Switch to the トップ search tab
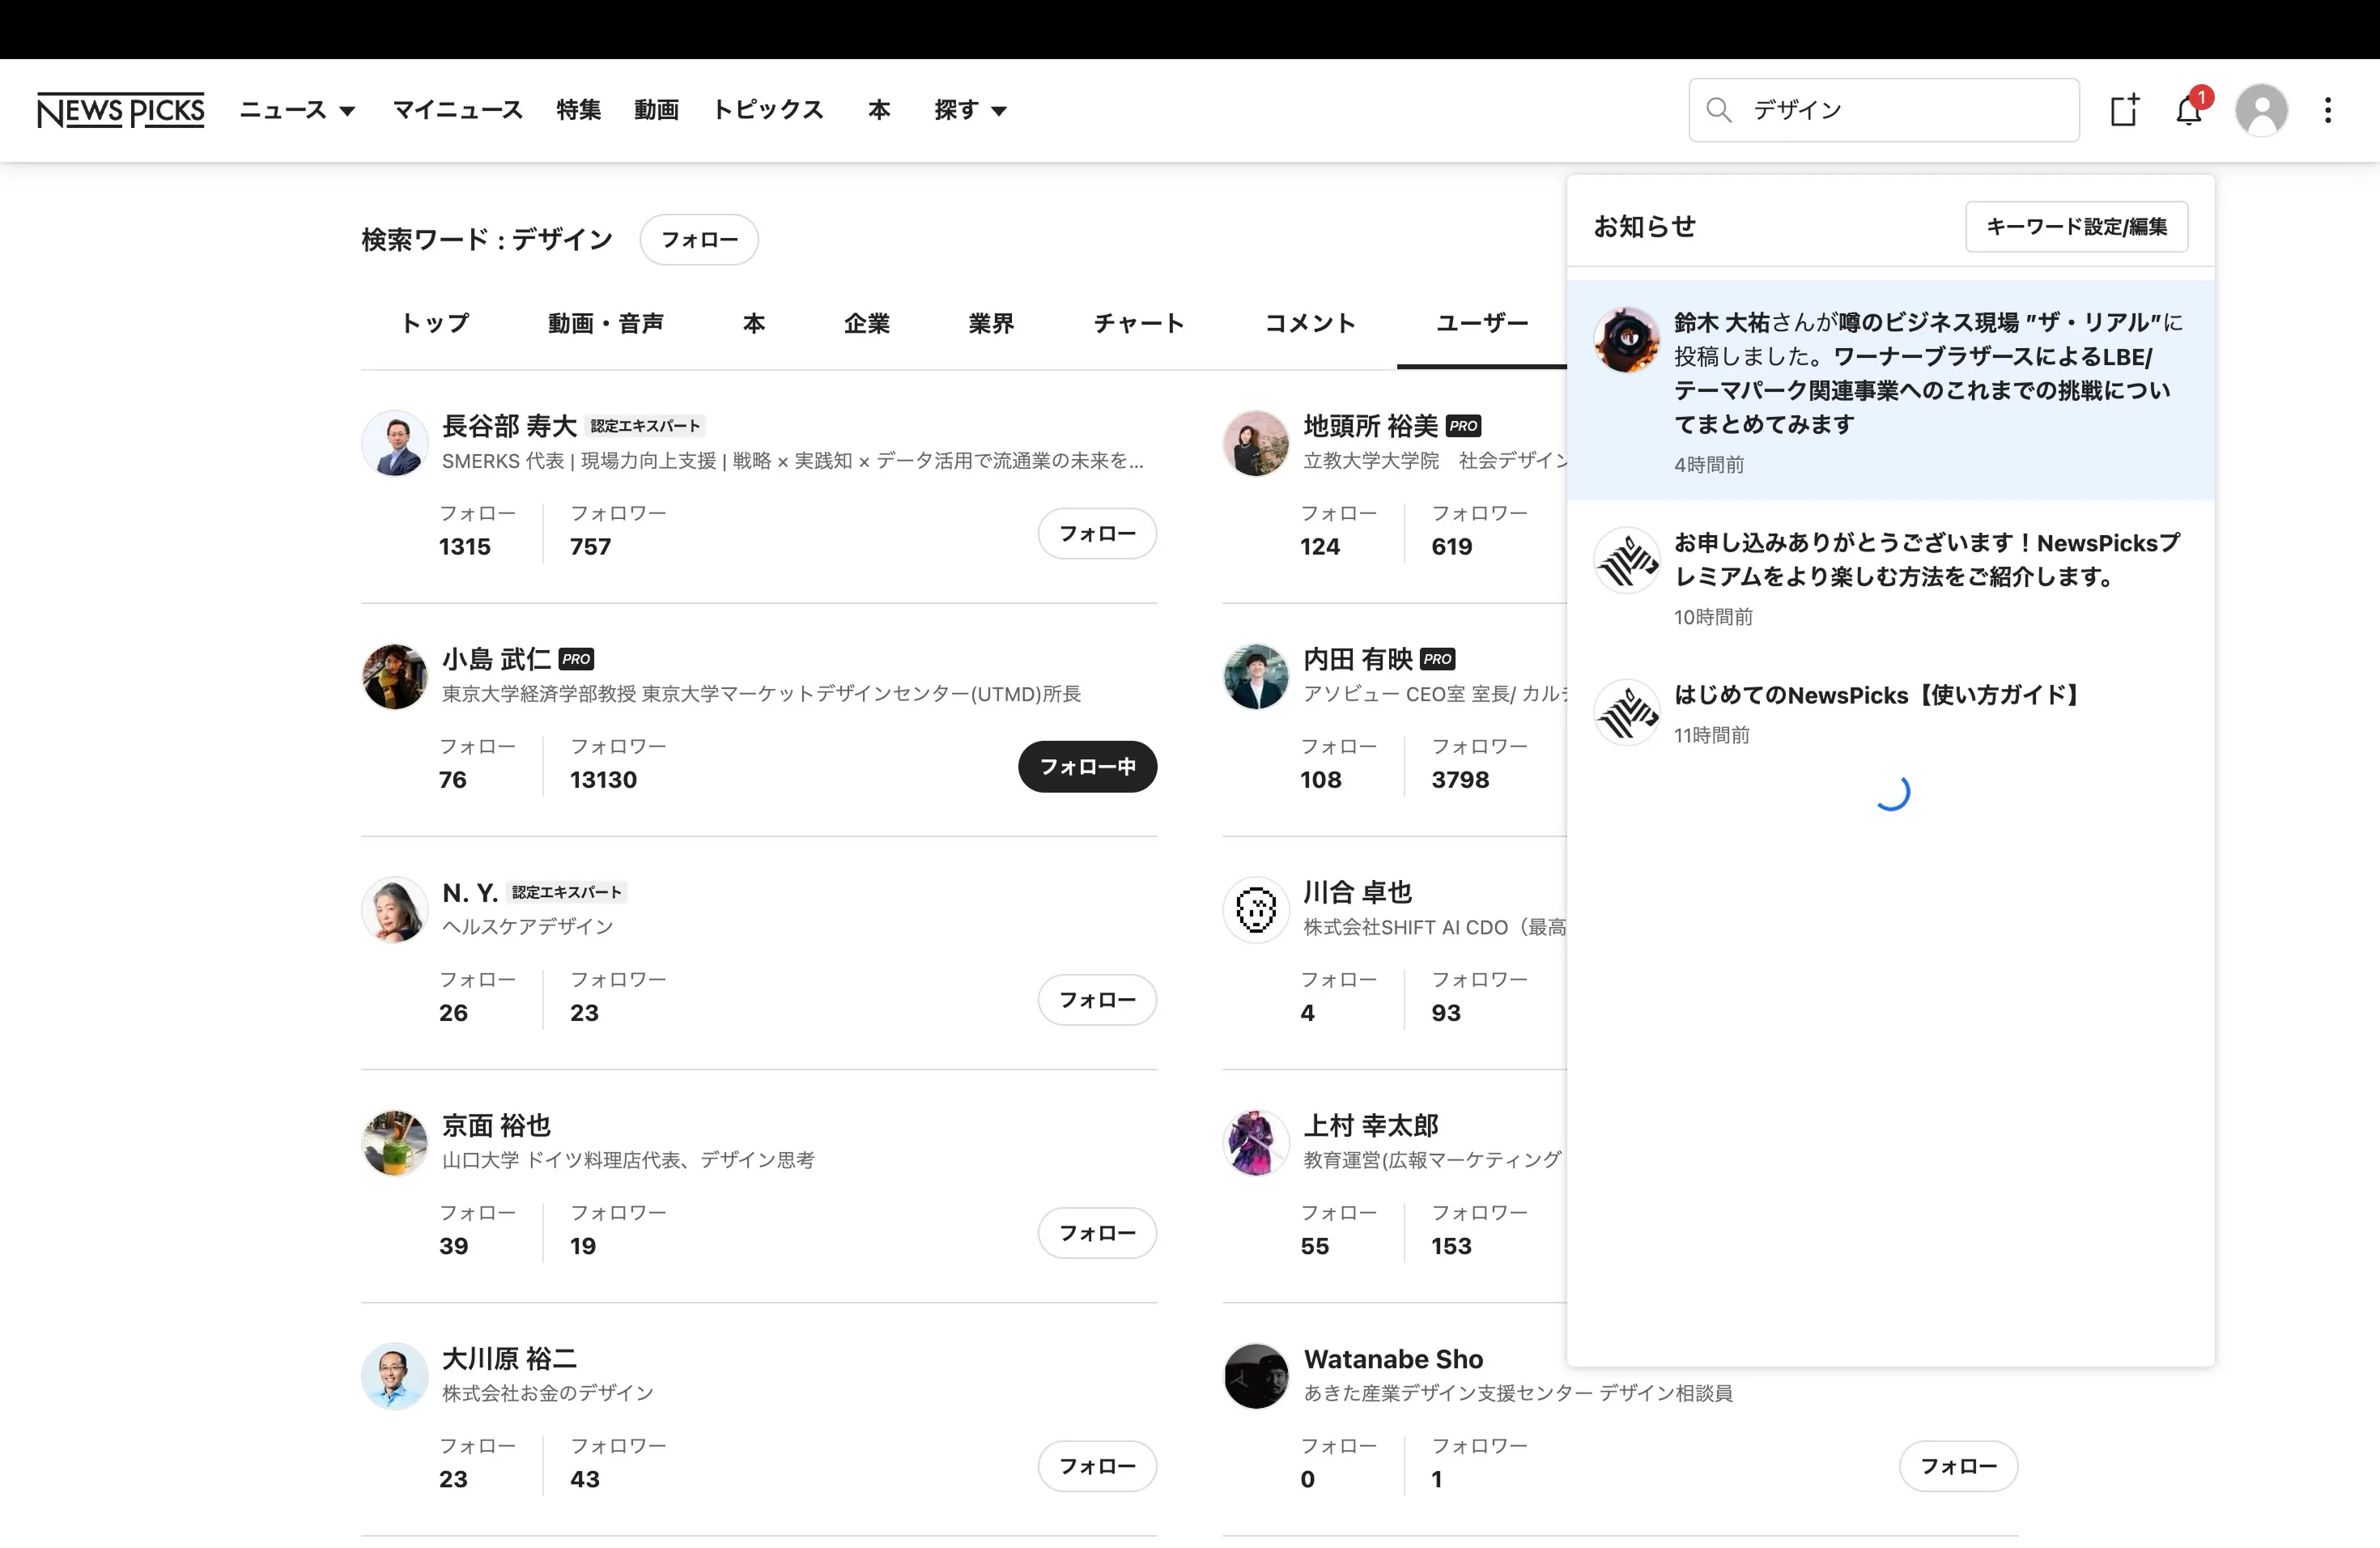 [435, 323]
